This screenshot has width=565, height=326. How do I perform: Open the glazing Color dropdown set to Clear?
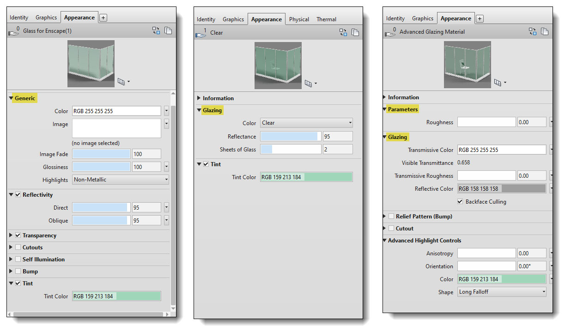(306, 123)
